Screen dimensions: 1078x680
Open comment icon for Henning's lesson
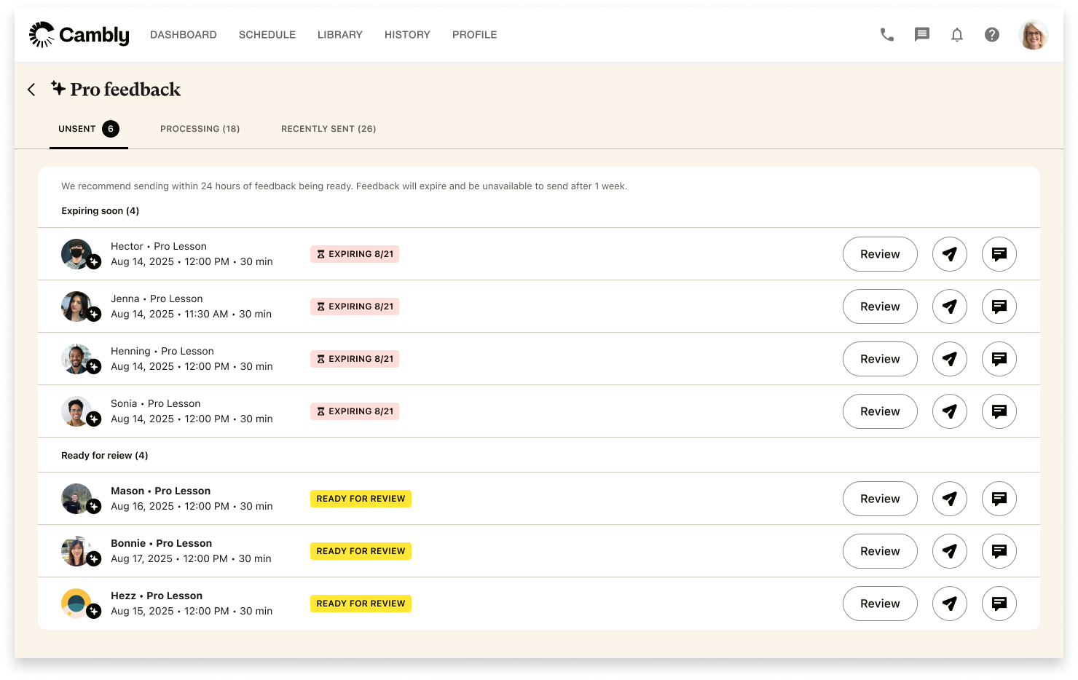point(999,359)
